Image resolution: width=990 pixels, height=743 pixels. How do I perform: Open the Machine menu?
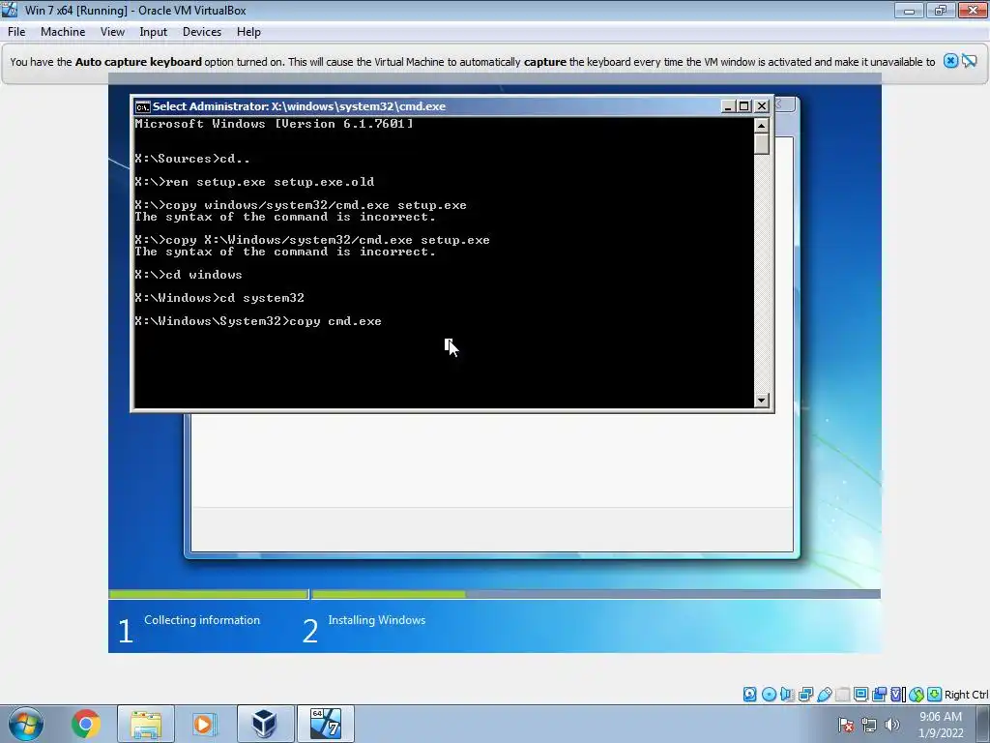(x=63, y=32)
